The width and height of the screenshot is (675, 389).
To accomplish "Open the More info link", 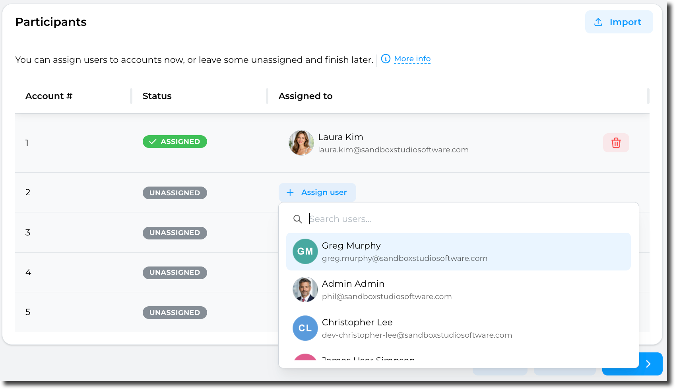I will pos(412,59).
